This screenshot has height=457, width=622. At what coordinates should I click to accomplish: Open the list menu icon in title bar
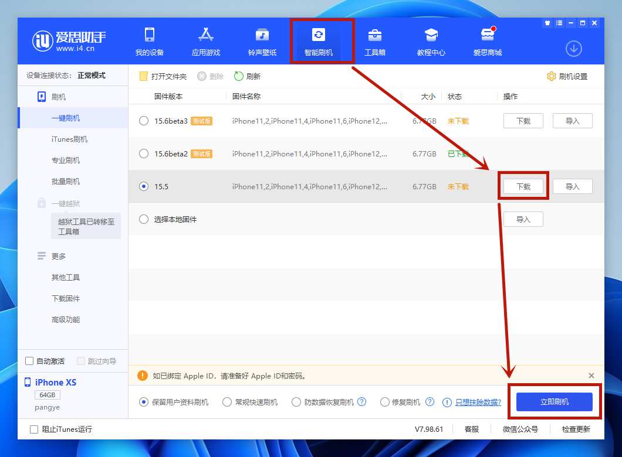(559, 23)
